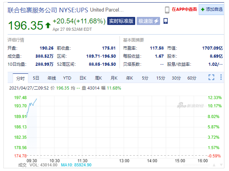The image size is (229, 171).
Task: Switch to 实时标准版 mode
Action: click(x=121, y=21)
